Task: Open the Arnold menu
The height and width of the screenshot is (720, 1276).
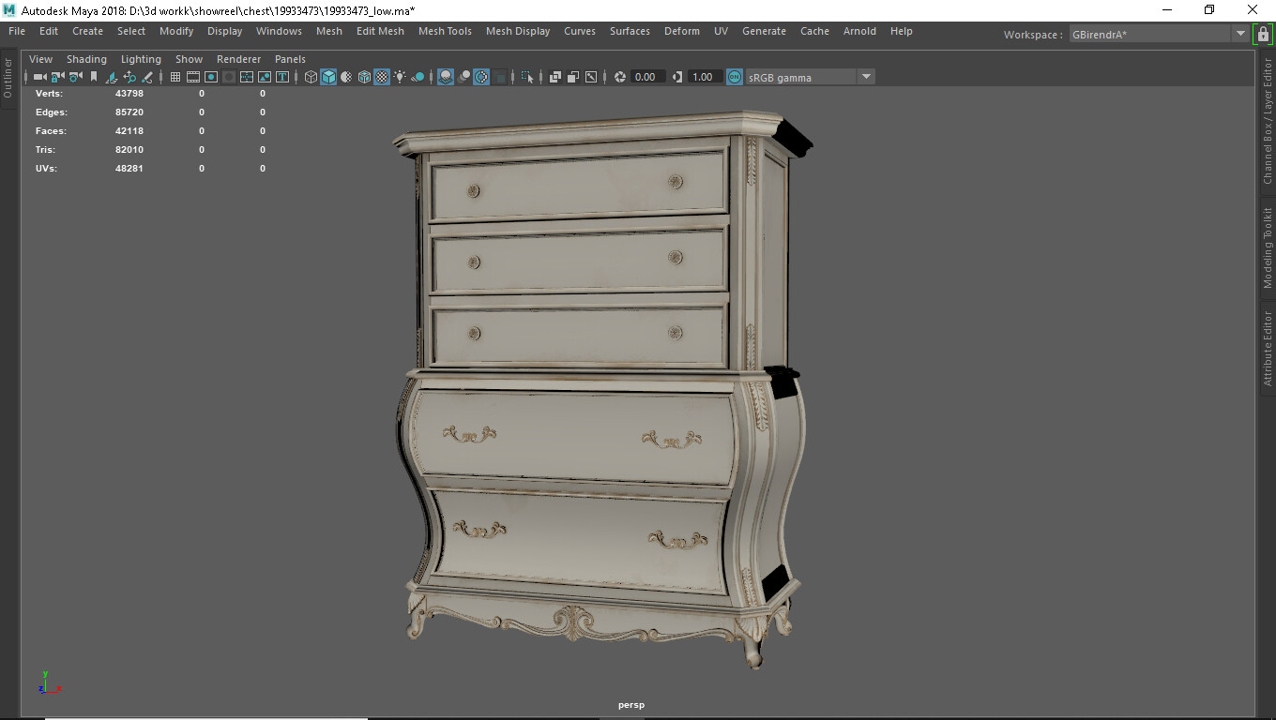Action: (x=859, y=31)
